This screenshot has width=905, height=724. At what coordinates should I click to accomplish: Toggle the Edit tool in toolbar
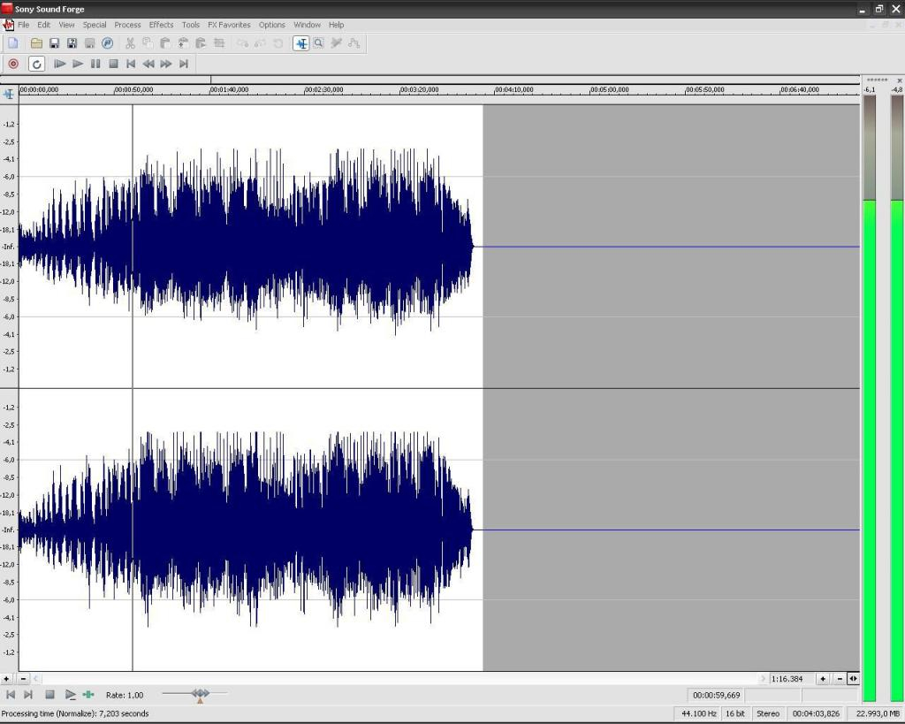[x=300, y=43]
